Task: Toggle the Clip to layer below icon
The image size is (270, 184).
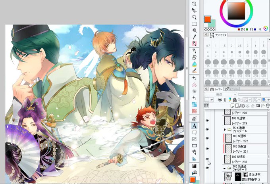Action: (220, 100)
